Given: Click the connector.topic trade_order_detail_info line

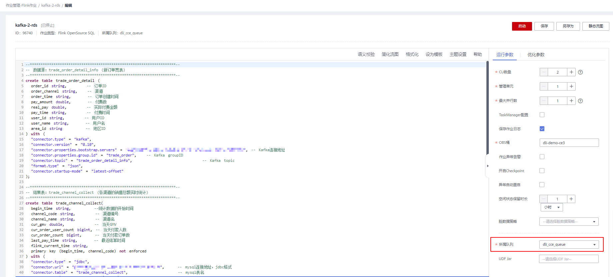Looking at the screenshot, I should tap(82, 160).
